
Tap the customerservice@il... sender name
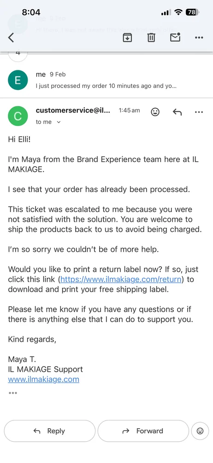click(73, 111)
